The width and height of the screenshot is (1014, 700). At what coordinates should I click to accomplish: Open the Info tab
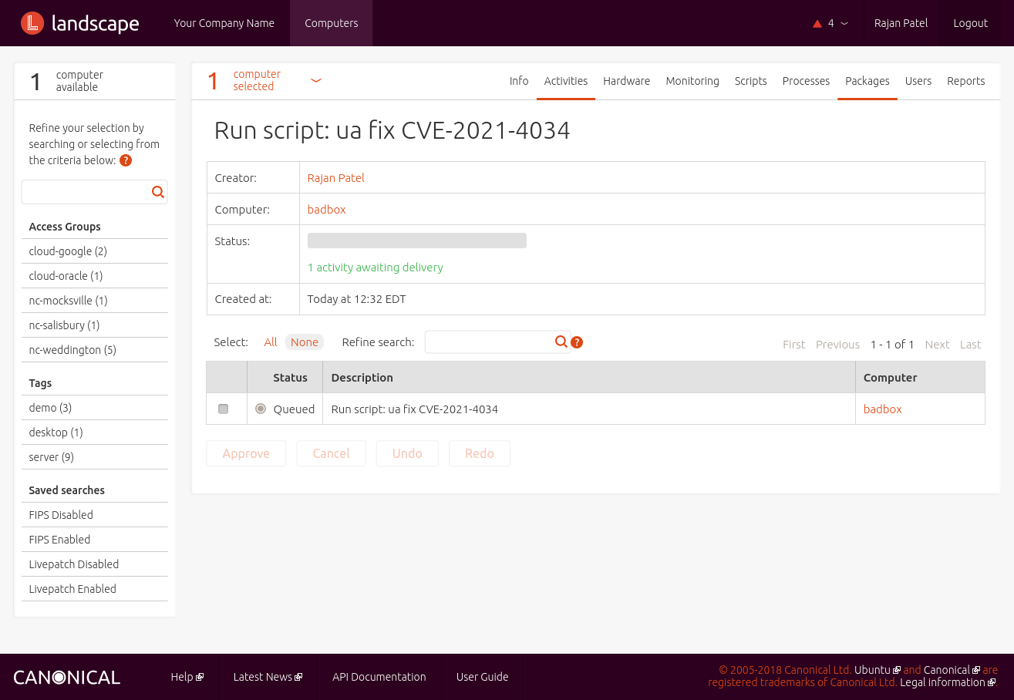coord(519,81)
